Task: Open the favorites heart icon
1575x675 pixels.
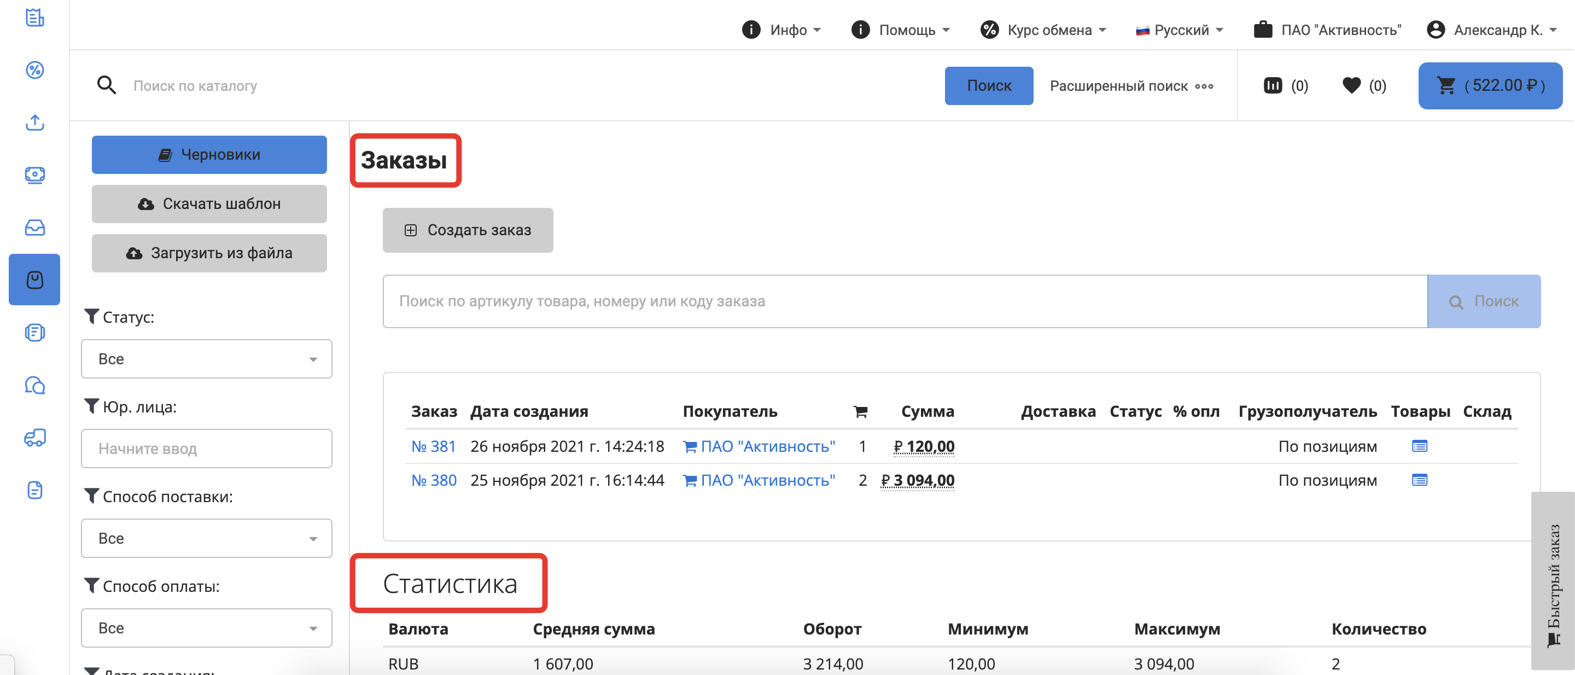Action: point(1351,85)
